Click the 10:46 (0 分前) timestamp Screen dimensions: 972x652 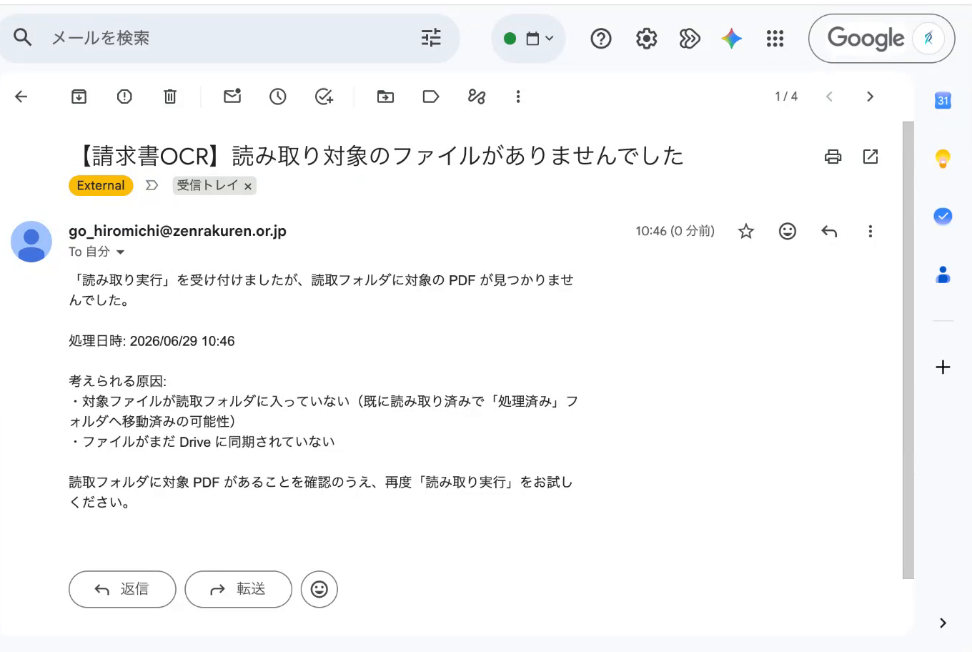pos(675,231)
